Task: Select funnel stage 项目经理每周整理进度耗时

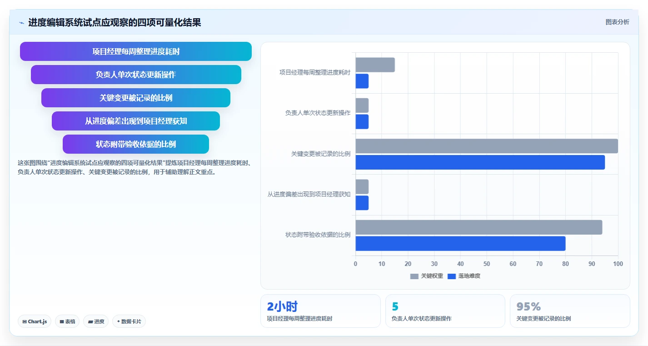Action: [136, 51]
